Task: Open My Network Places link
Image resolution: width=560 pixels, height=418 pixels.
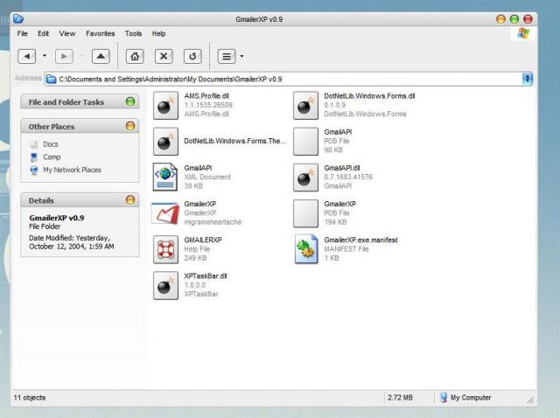Action: (72, 170)
